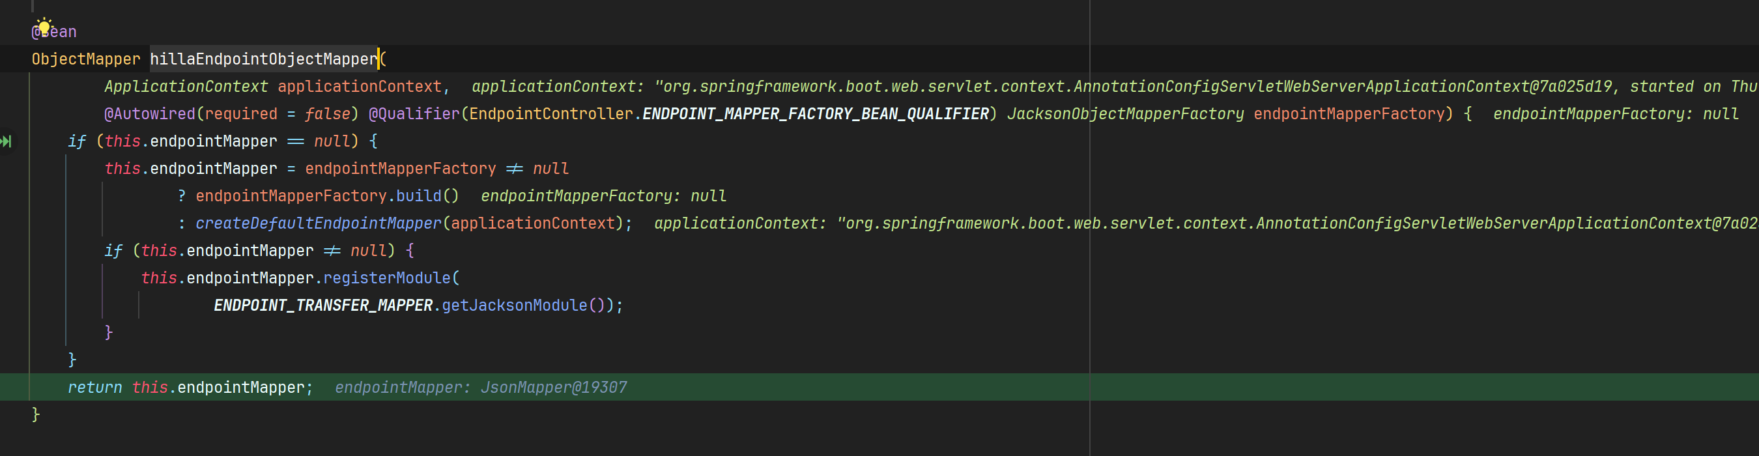Click the ENDPOINT_TRANSFER_MAPPER constant

(x=323, y=305)
